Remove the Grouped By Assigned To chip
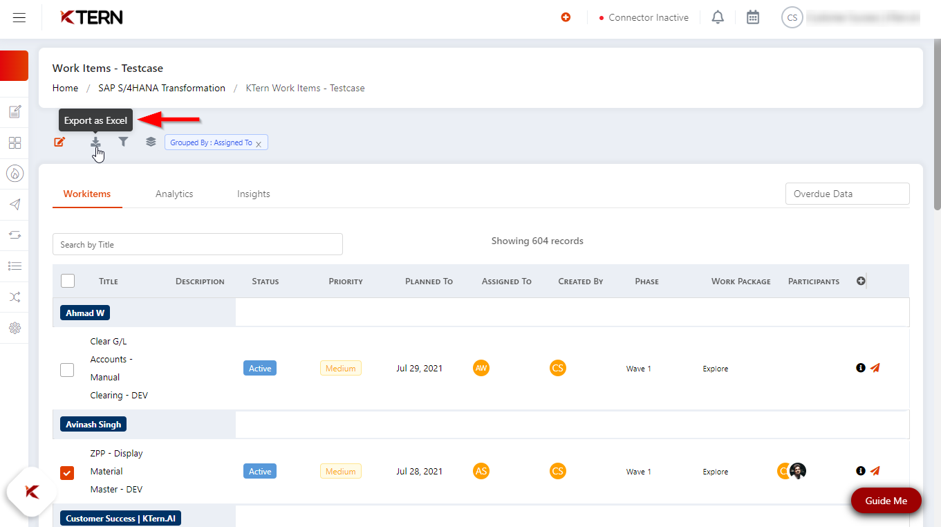The image size is (941, 527). [259, 144]
